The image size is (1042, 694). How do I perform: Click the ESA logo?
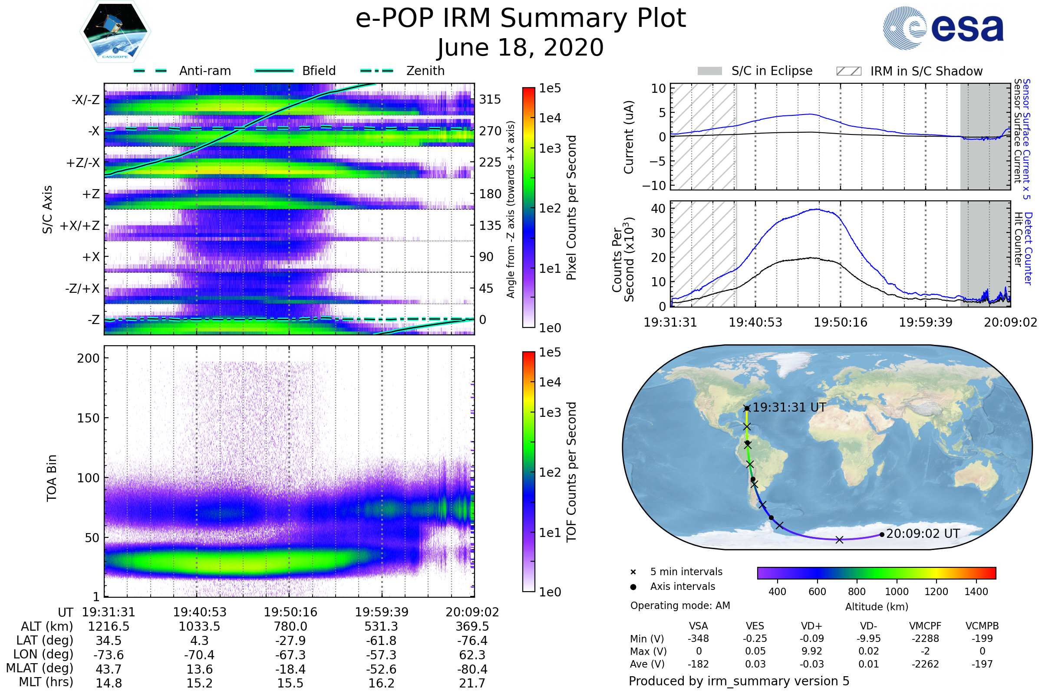pyautogui.click(x=943, y=28)
